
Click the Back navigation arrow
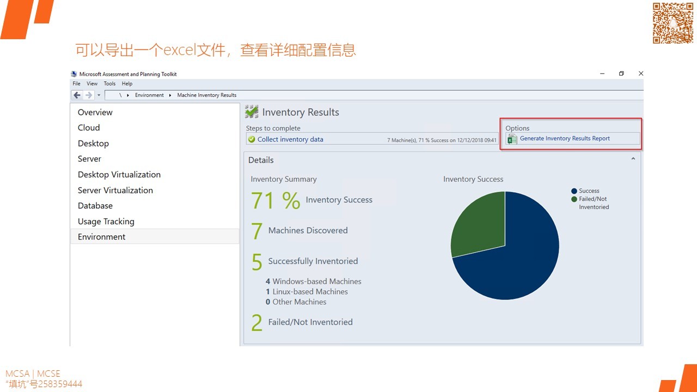77,95
